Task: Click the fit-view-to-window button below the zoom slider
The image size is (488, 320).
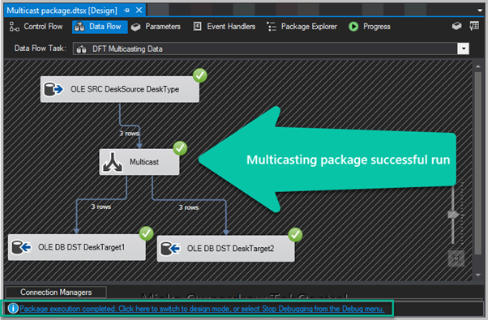Action: (x=456, y=258)
